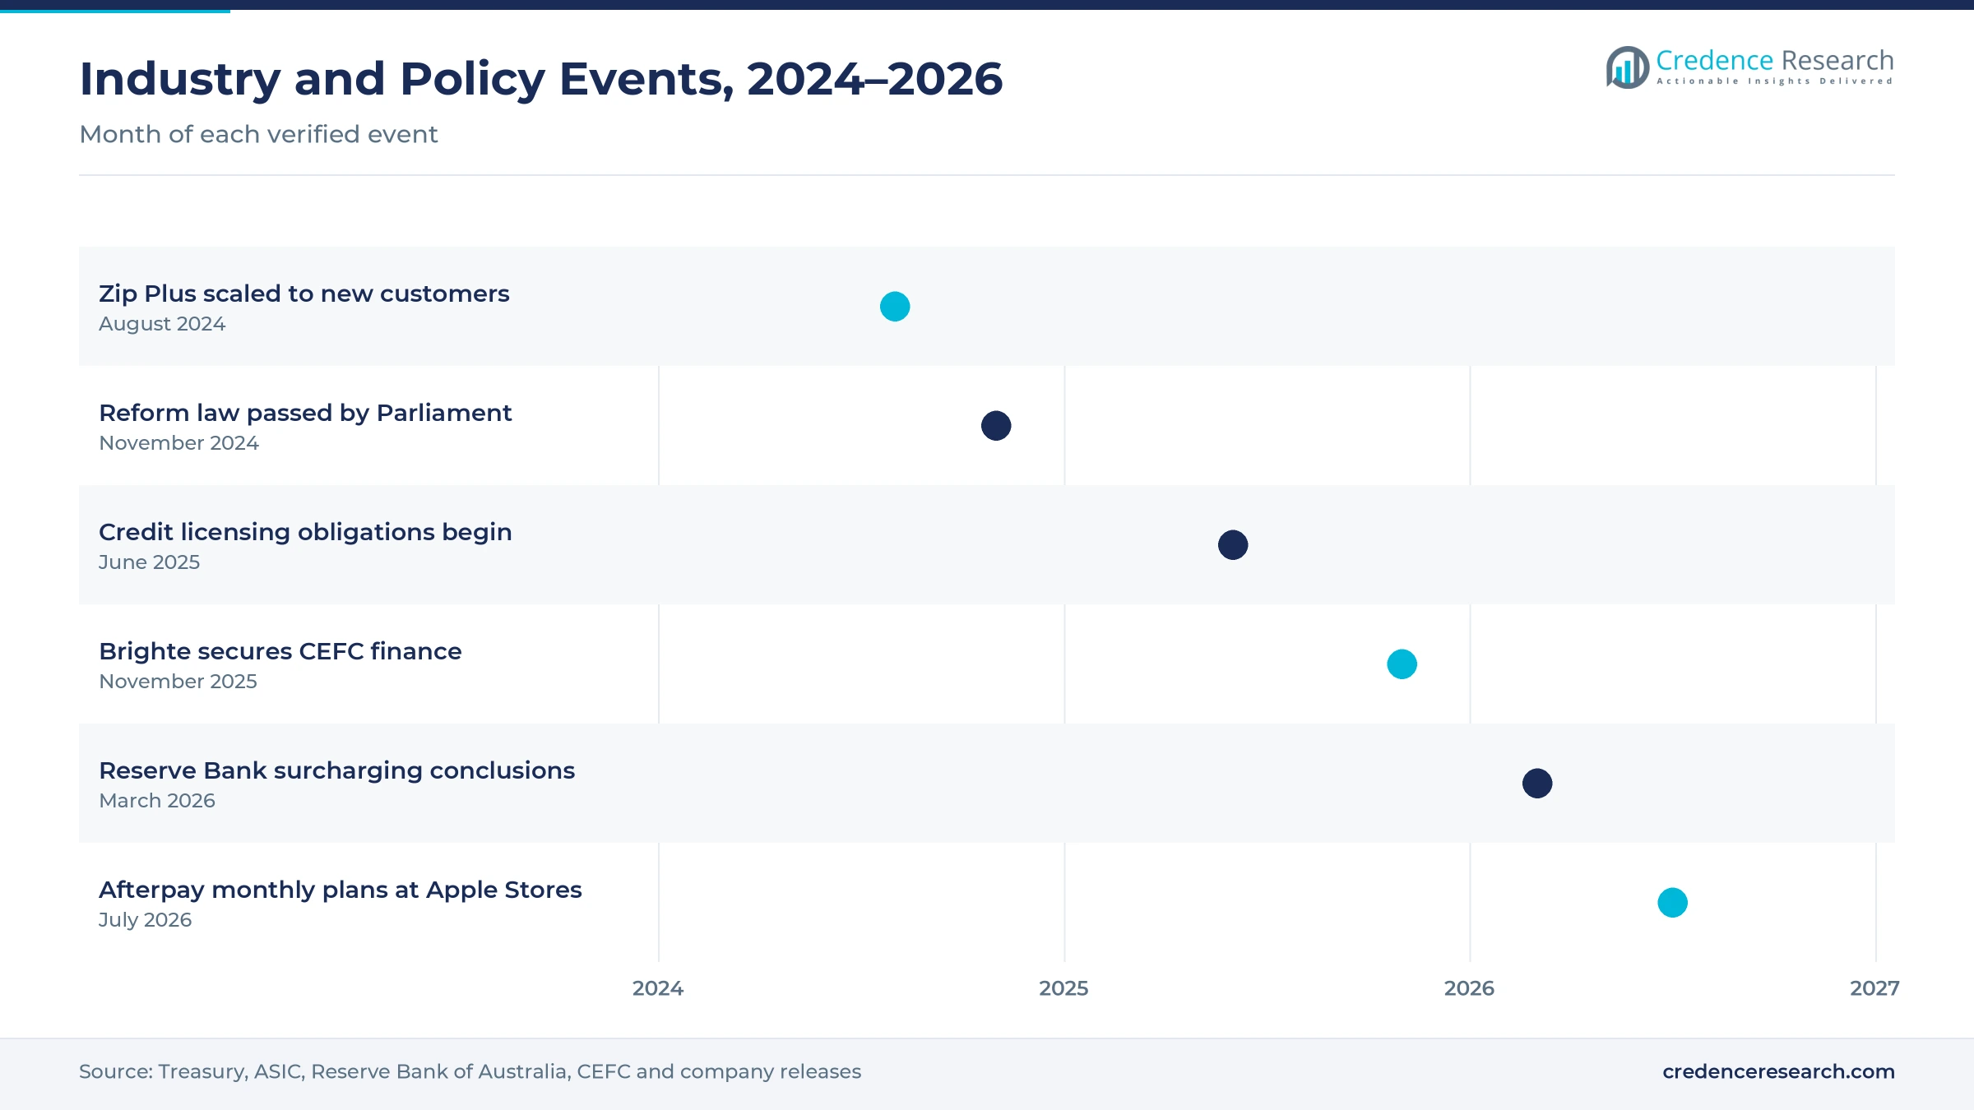This screenshot has height=1110, width=1974.
Task: Click the 'August 2024' date text
Action: [x=162, y=324]
